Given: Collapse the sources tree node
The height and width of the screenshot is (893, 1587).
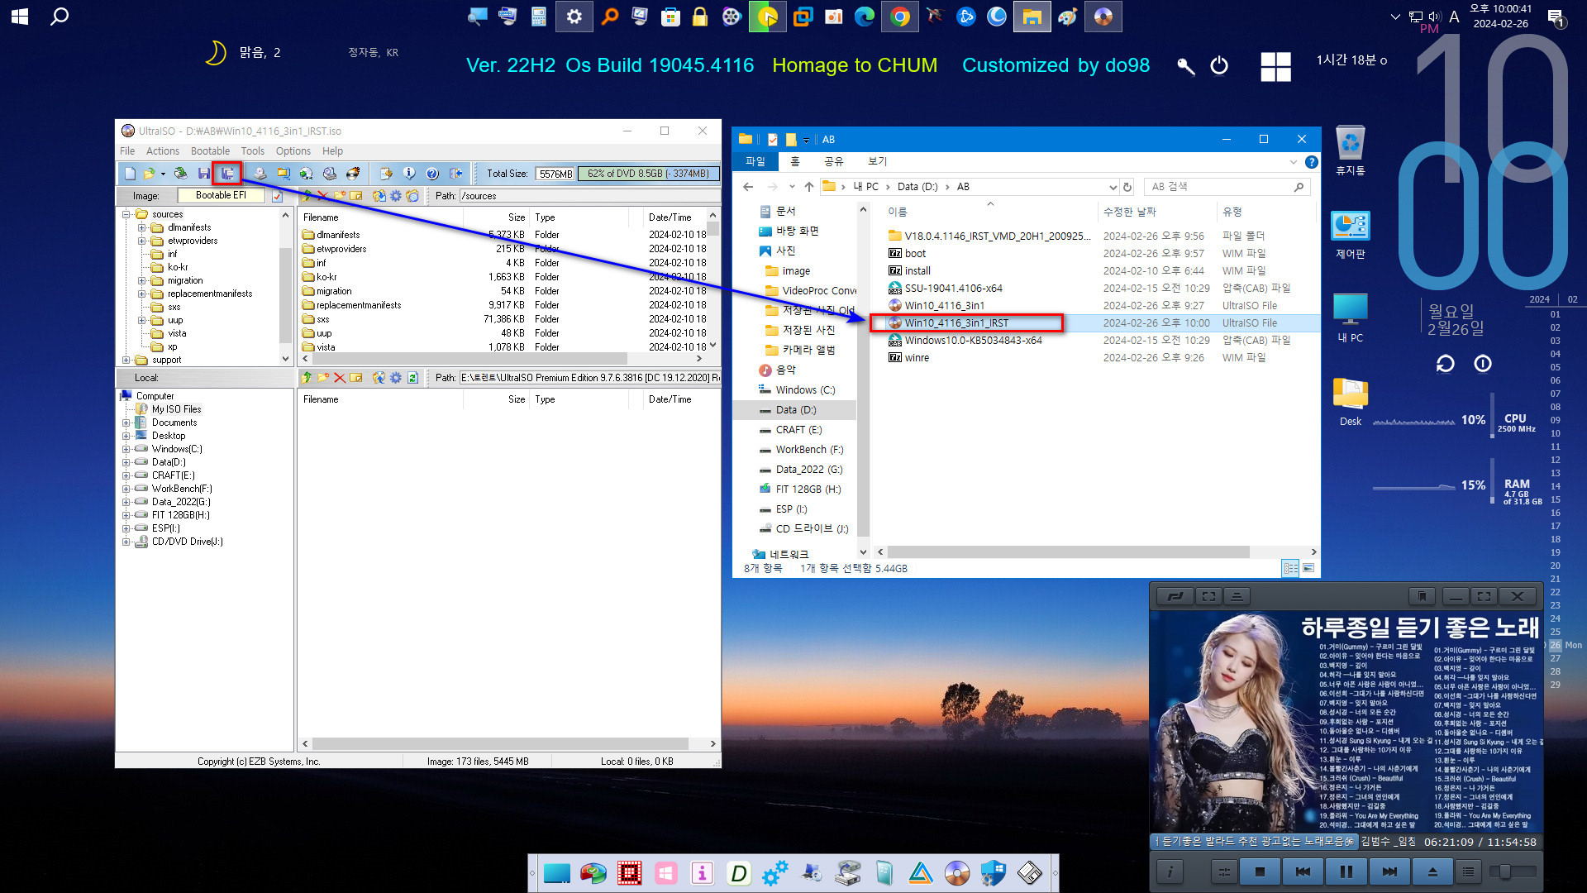Looking at the screenshot, I should pyautogui.click(x=126, y=214).
